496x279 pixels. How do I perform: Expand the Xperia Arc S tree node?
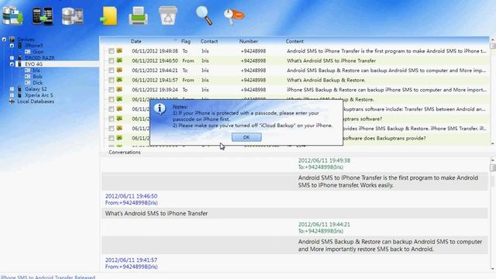[x=12, y=95]
